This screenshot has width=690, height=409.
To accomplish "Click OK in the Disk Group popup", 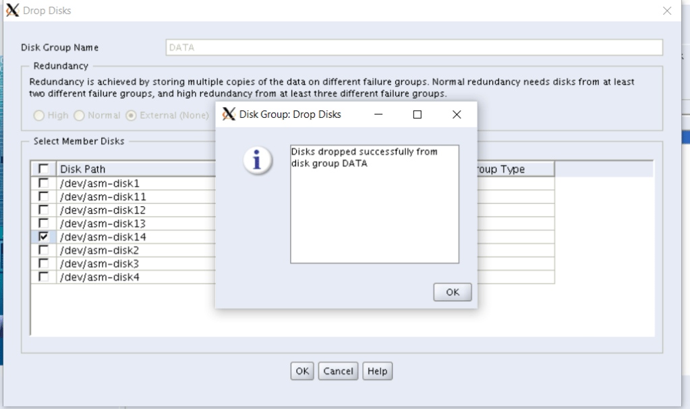I will coord(452,292).
